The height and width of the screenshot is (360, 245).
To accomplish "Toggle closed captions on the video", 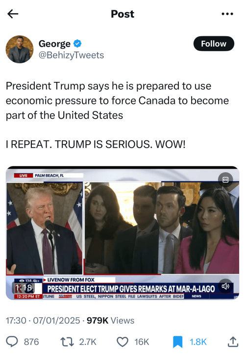I will pos(225,180).
